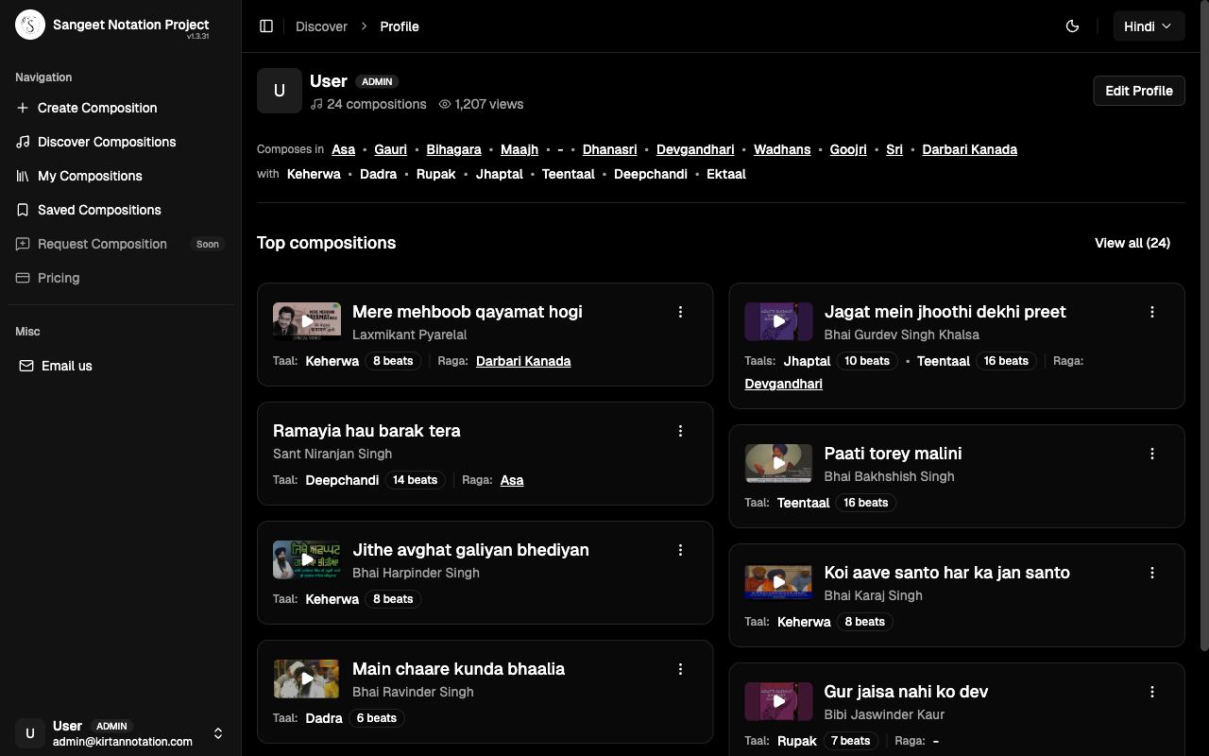This screenshot has width=1209, height=756.
Task: Select the Email us envelope icon
Action: pyautogui.click(x=27, y=366)
